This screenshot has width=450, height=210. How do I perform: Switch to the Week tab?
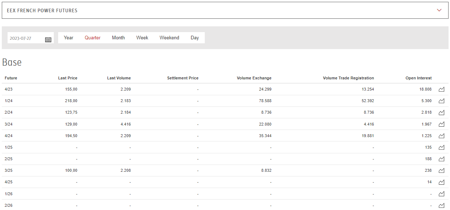142,38
